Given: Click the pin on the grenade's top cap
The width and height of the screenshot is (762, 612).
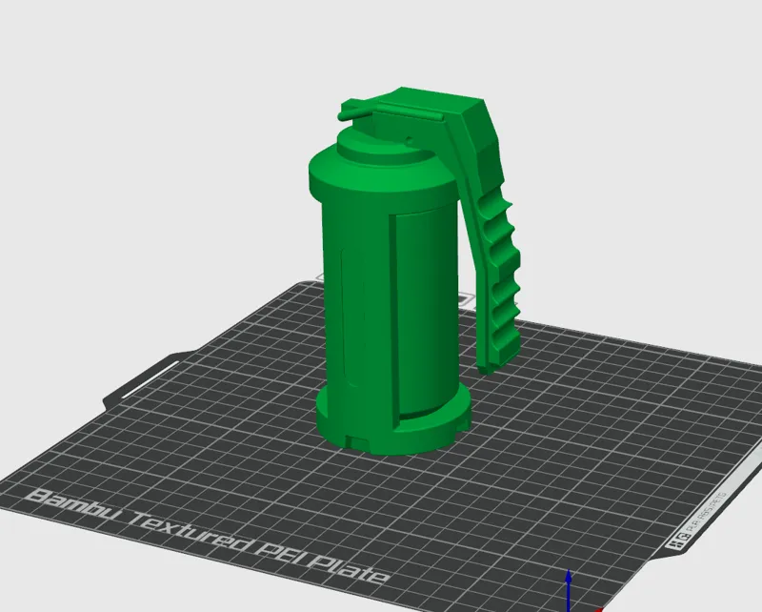Looking at the screenshot, I should pos(390,112).
